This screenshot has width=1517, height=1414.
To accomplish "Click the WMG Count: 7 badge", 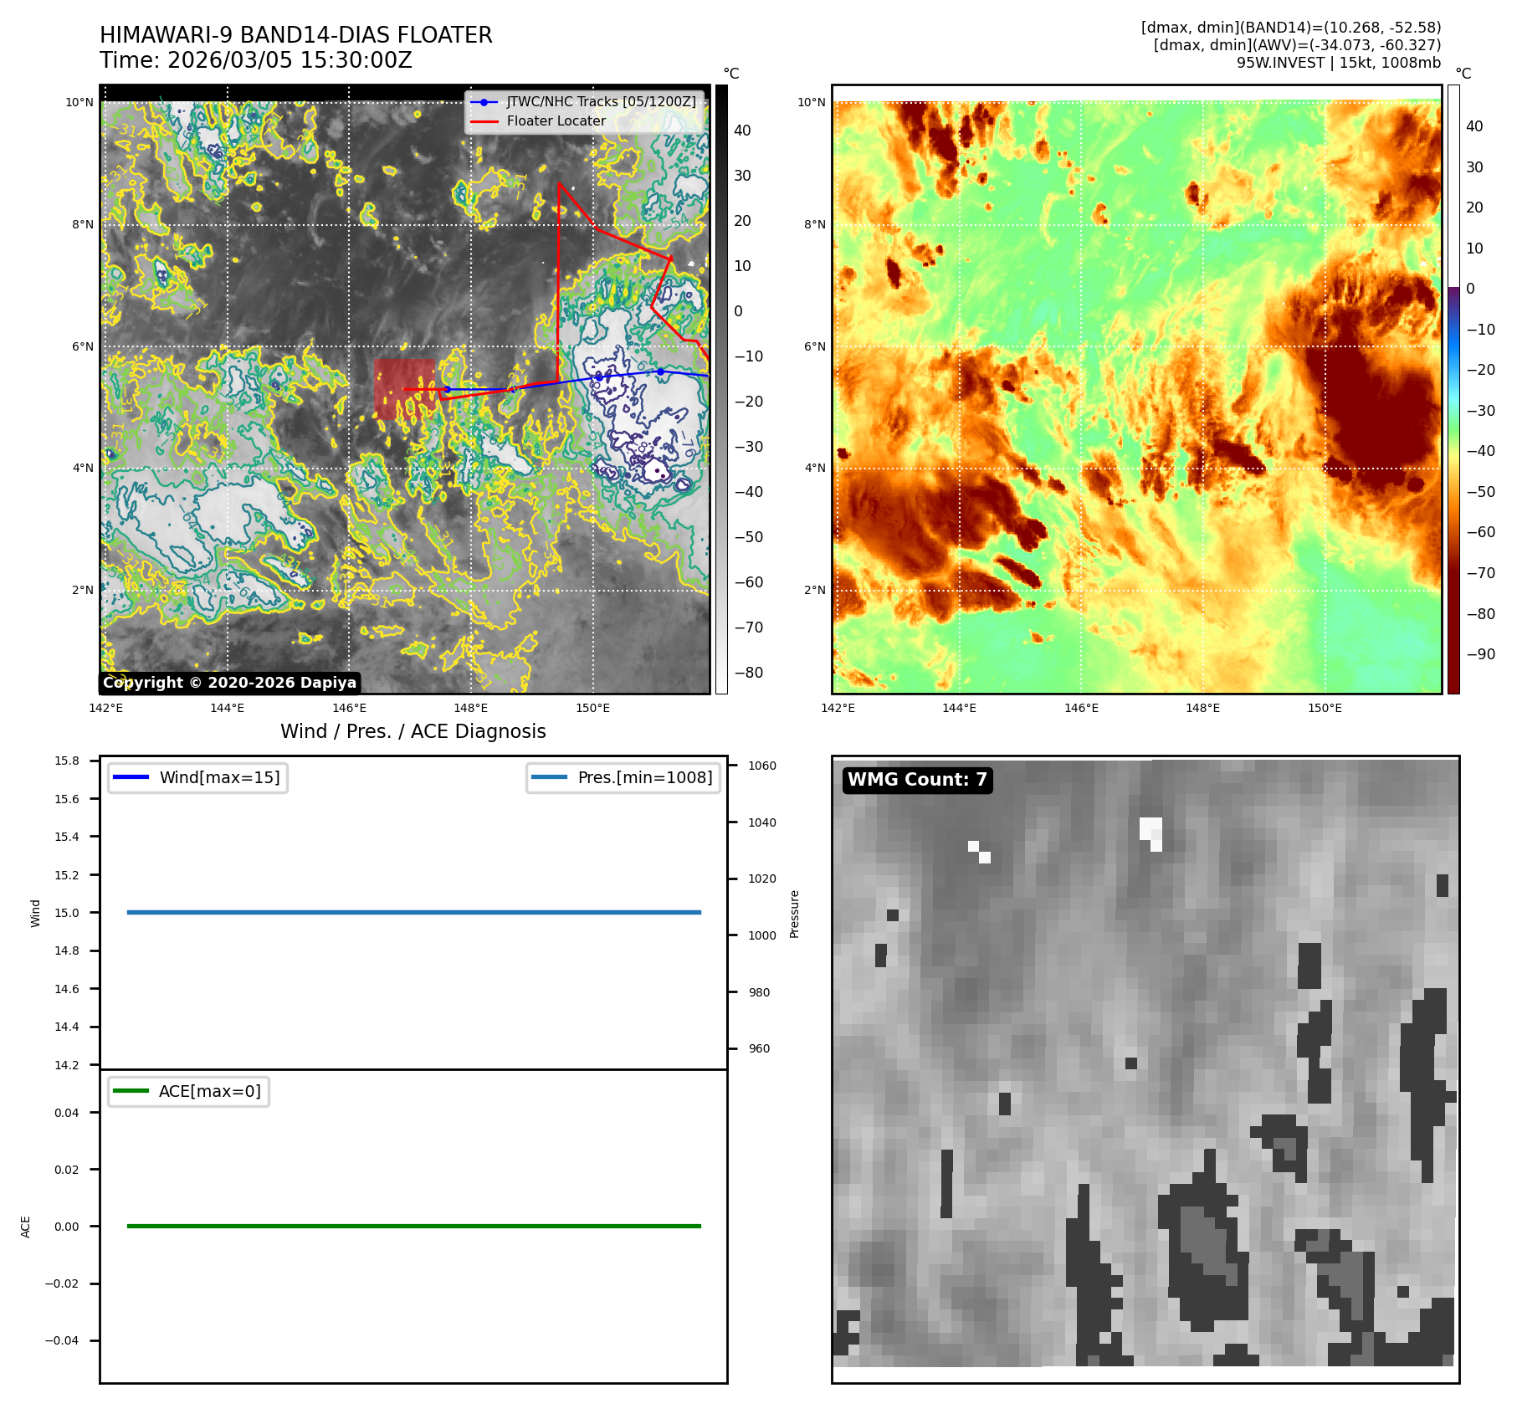I will coord(917,780).
